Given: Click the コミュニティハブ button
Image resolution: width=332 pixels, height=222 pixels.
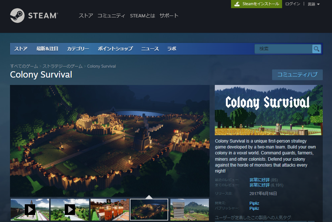Looking at the screenshot, I should [297, 75].
